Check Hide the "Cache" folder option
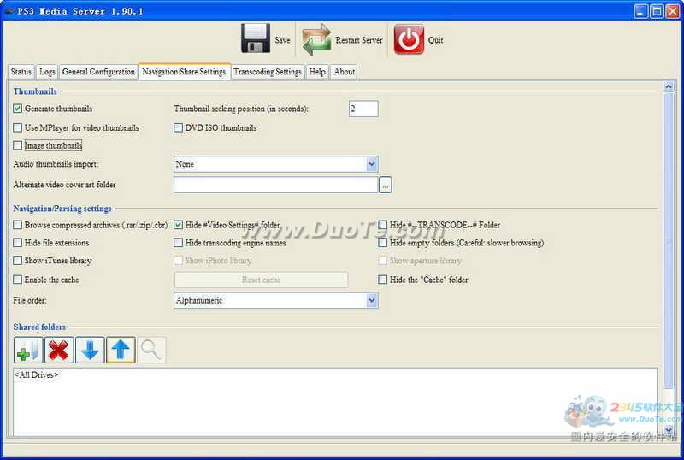Screen dimensions: 684x460 click(382, 280)
